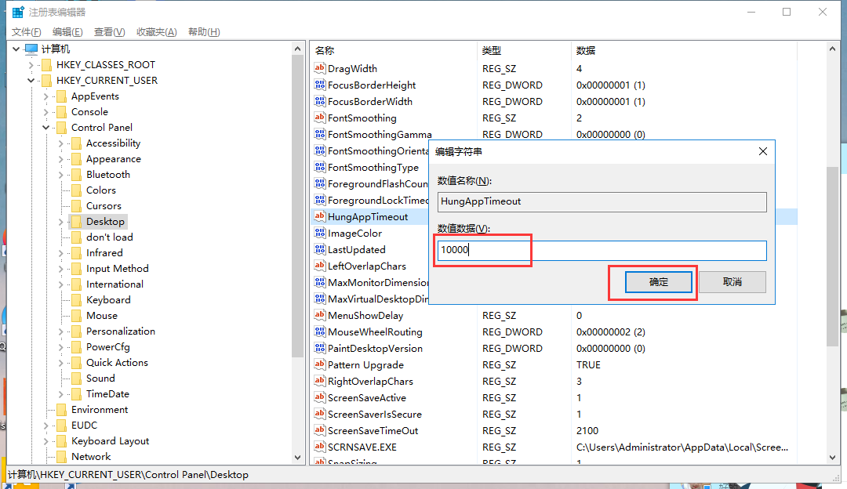
Task: Click the FocusBorderHeight DWORD value icon
Action: coord(319,85)
